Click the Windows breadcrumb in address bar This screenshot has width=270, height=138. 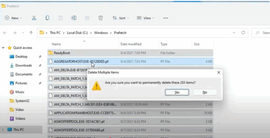click(101, 33)
